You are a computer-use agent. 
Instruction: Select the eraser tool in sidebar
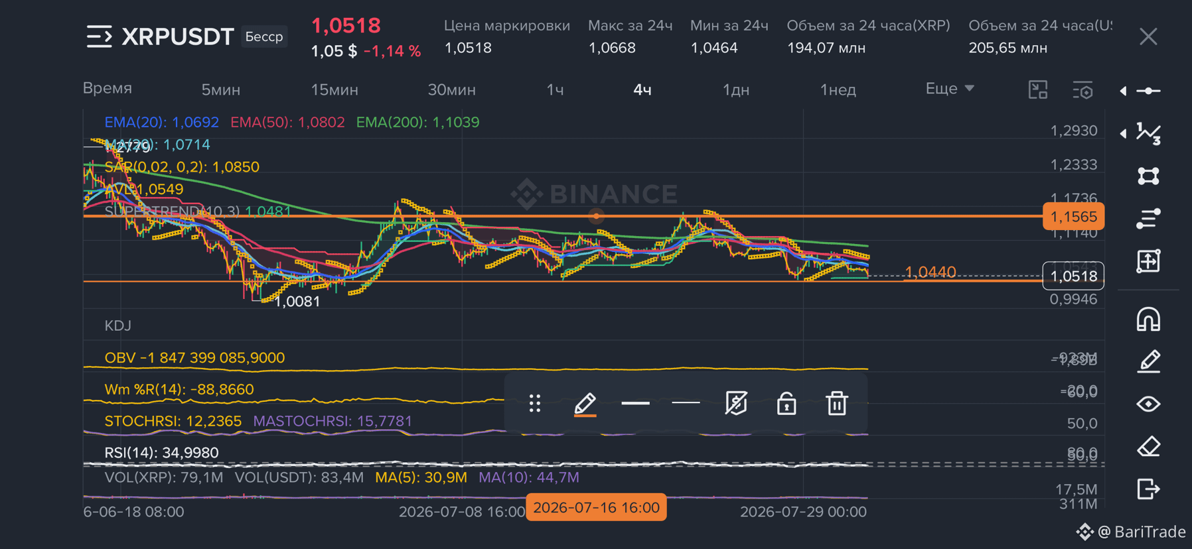[x=1148, y=446]
